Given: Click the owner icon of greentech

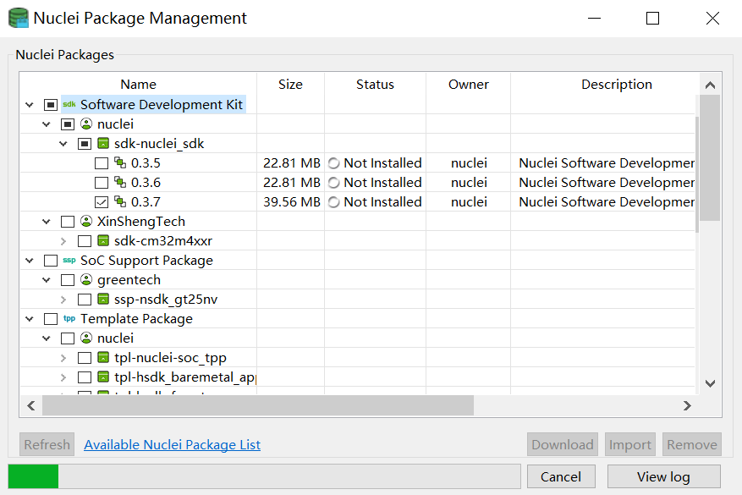Looking at the screenshot, I should pos(86,280).
